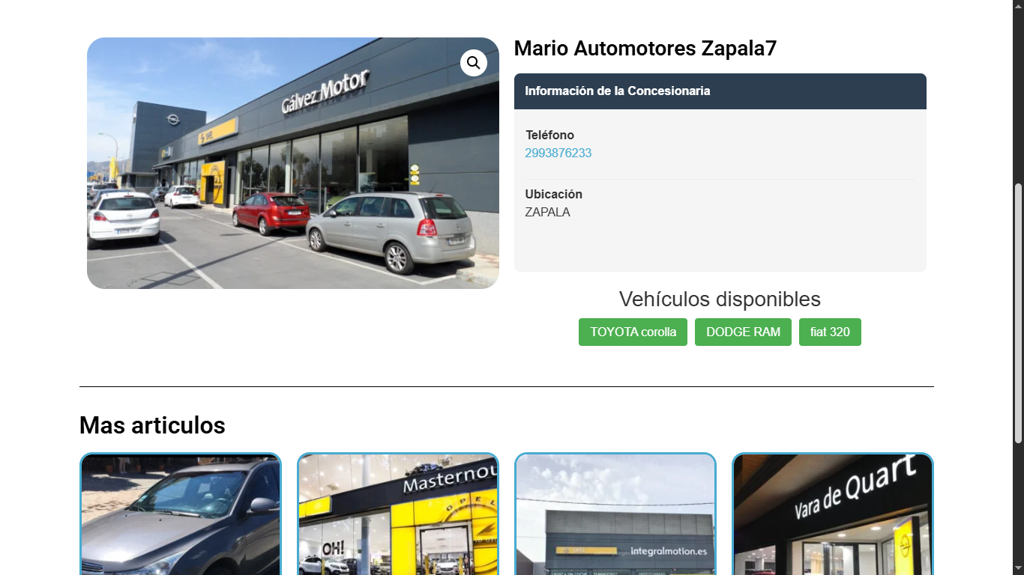Open the Masternou dealership article card
This screenshot has width=1024, height=575.
click(x=398, y=514)
